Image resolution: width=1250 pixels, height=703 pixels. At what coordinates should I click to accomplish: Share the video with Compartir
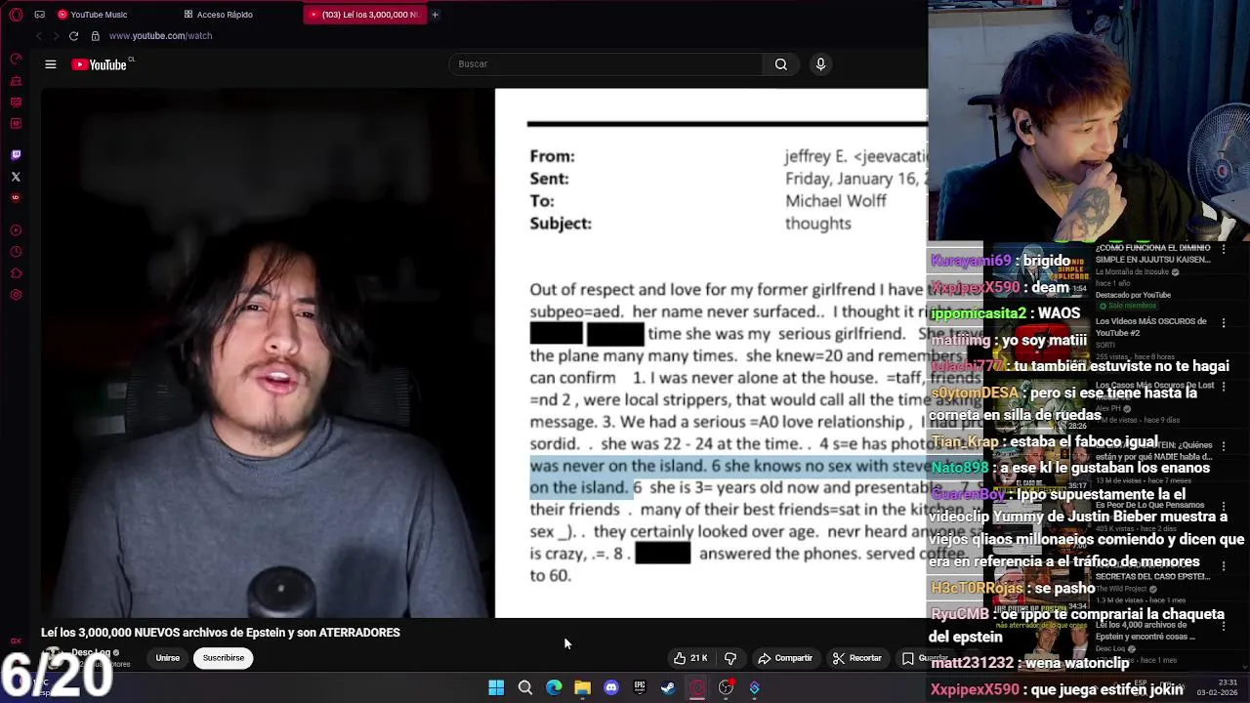coord(785,658)
